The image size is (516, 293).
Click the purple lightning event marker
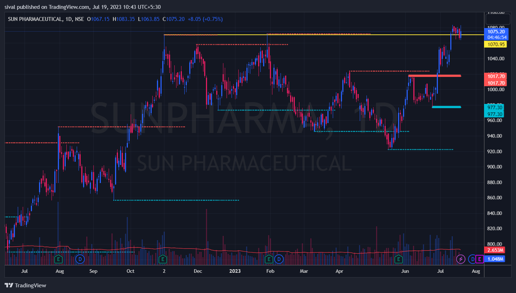pos(461,259)
